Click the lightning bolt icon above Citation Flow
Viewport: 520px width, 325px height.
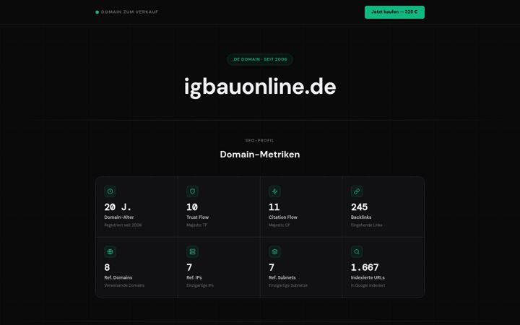point(274,191)
